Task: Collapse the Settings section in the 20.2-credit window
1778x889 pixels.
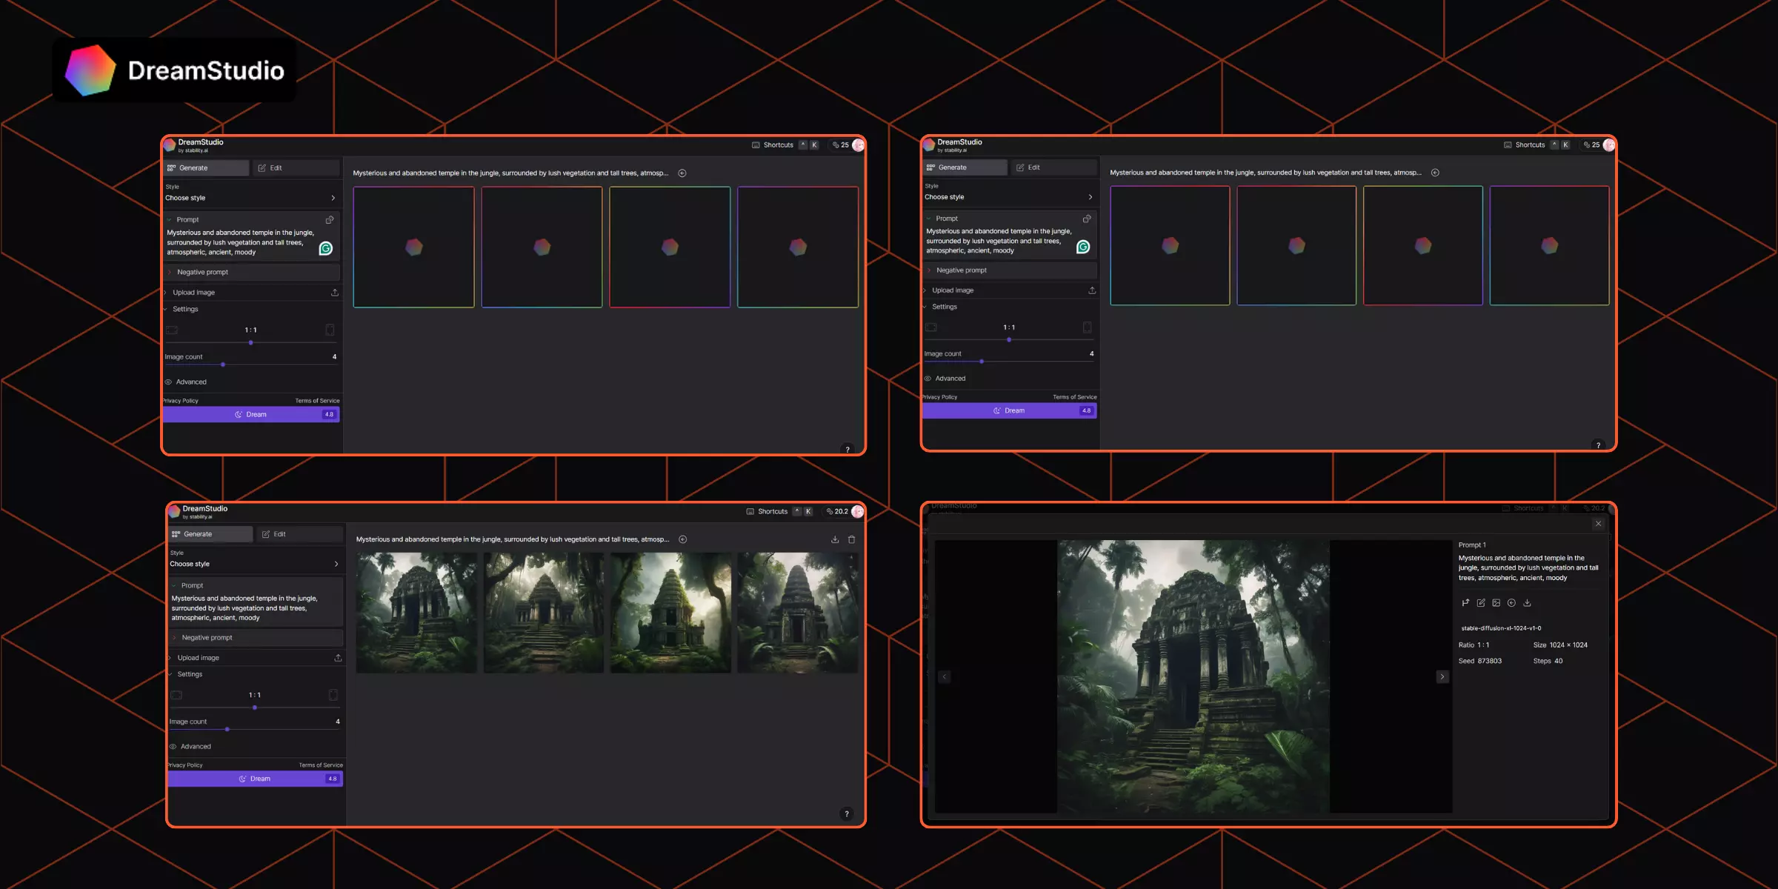Action: tap(189, 674)
